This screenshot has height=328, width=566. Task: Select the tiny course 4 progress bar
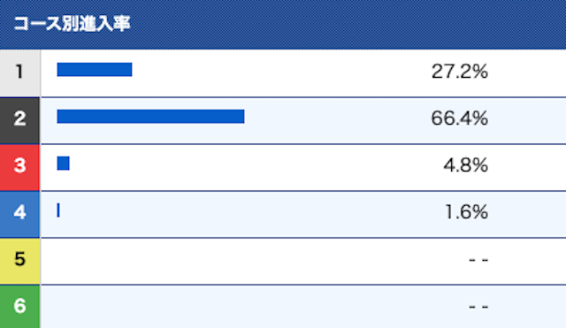[x=58, y=210]
